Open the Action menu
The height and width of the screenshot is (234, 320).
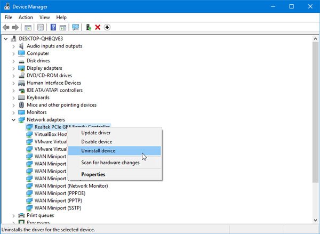(26, 17)
